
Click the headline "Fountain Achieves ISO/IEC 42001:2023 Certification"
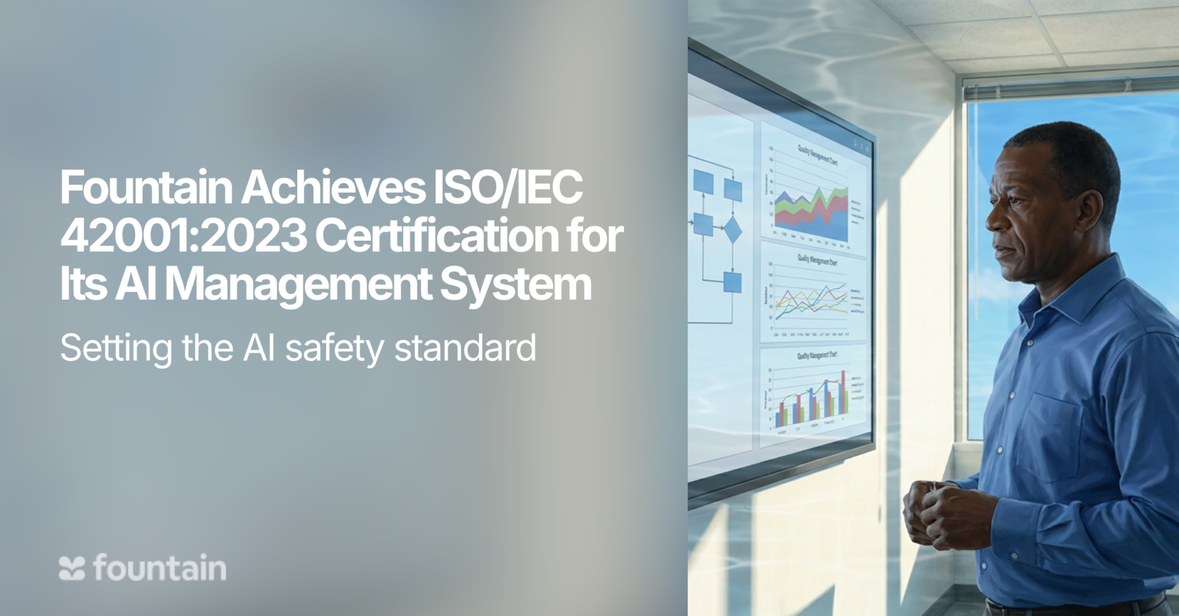pos(341,235)
